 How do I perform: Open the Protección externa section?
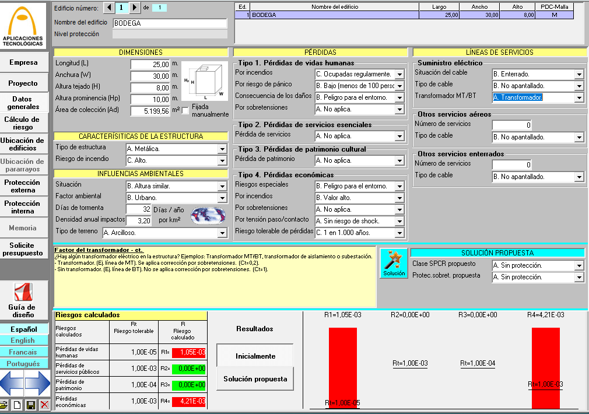point(23,186)
